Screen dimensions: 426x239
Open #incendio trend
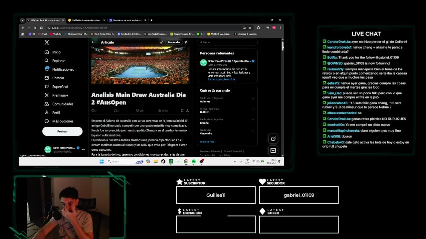tap(206, 133)
